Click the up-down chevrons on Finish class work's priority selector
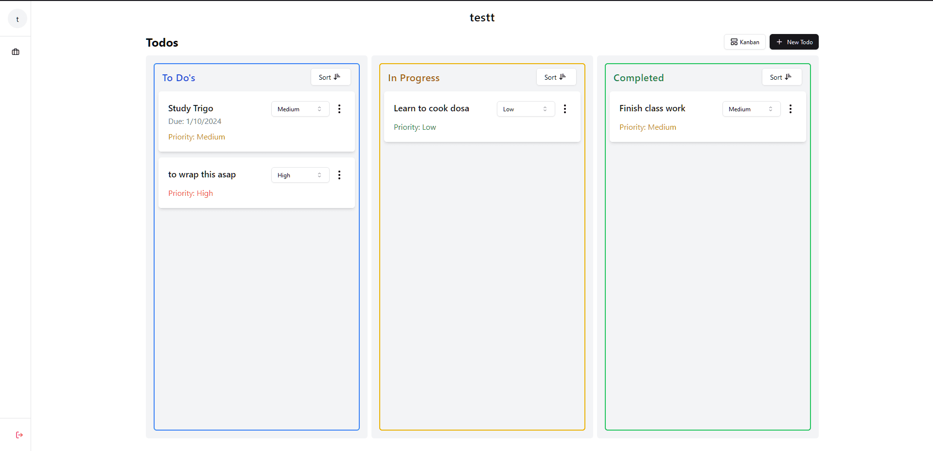The image size is (933, 451). pyautogui.click(x=771, y=109)
